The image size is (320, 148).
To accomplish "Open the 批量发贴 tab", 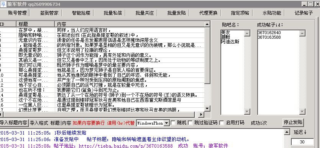I will [177, 13].
